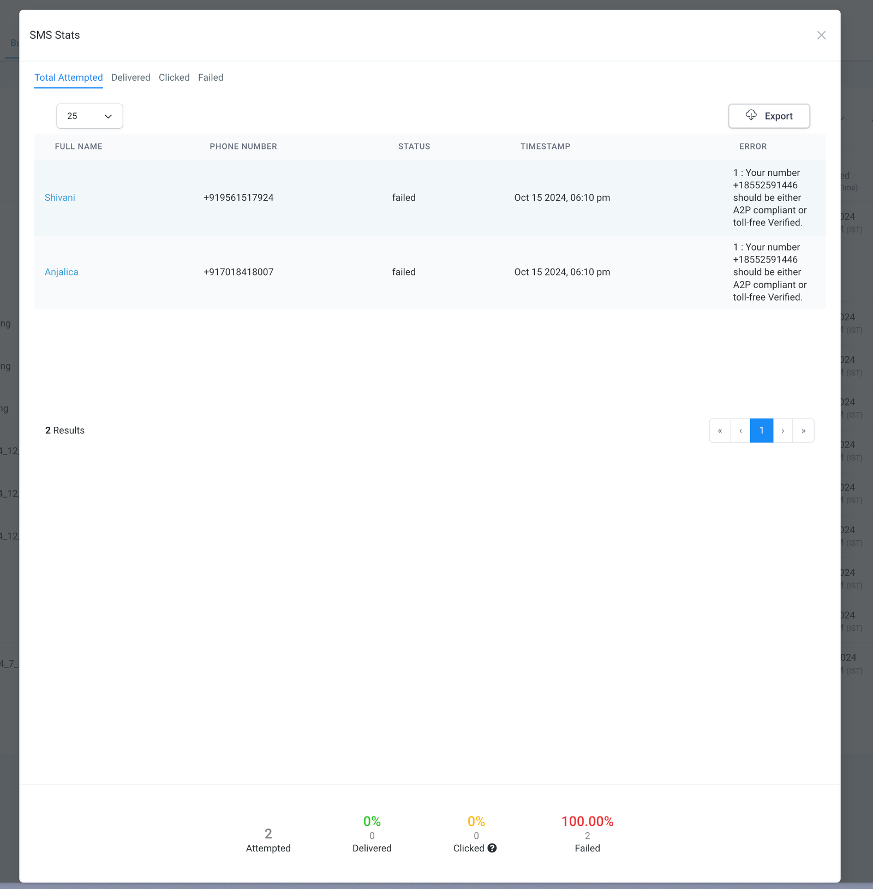
Task: Click the Full Name column header
Action: tap(79, 146)
